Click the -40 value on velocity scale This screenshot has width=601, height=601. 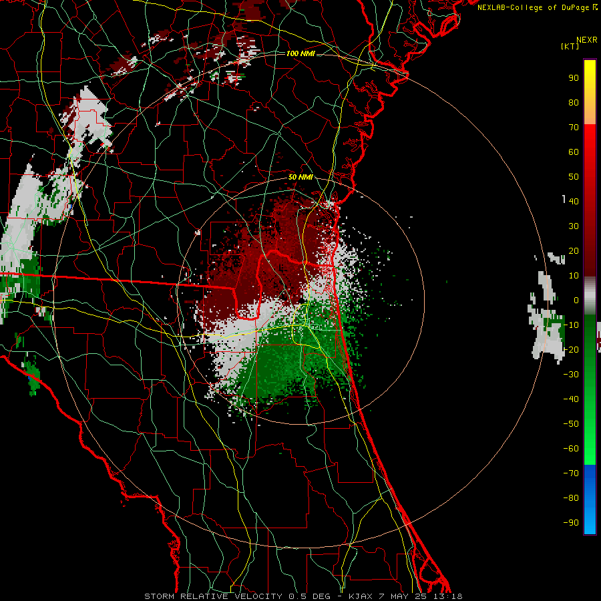pos(571,399)
